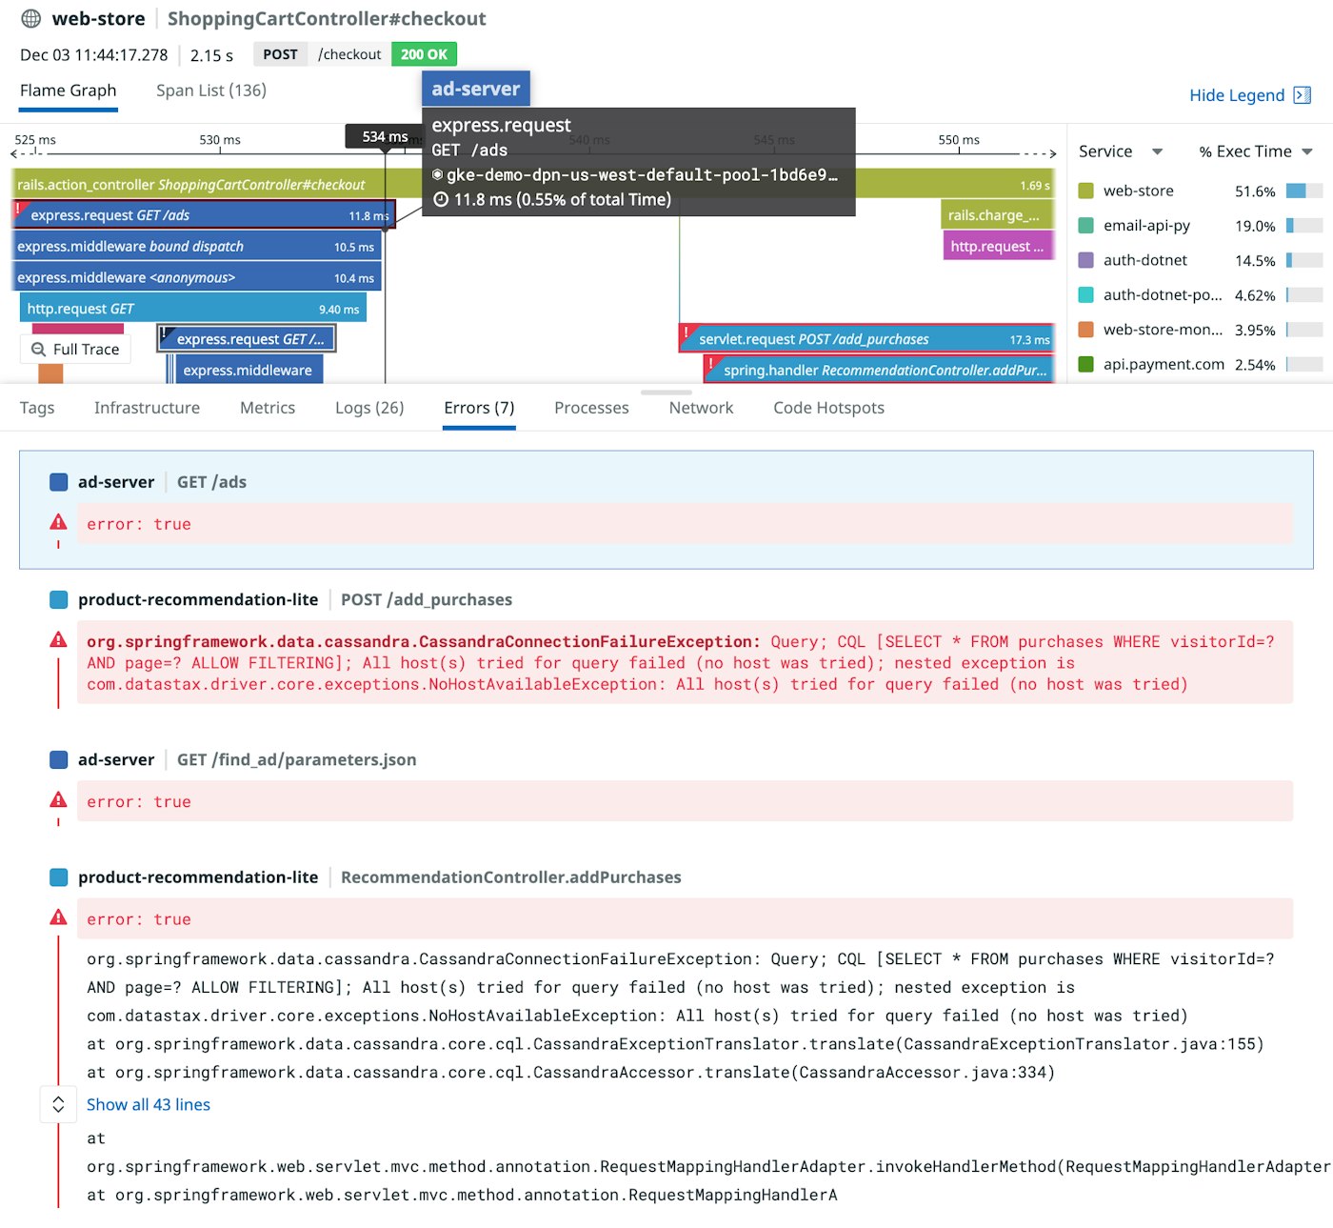The width and height of the screenshot is (1333, 1228).
Task: Click warning icon for POST /add_purchases error
Action: (58, 640)
